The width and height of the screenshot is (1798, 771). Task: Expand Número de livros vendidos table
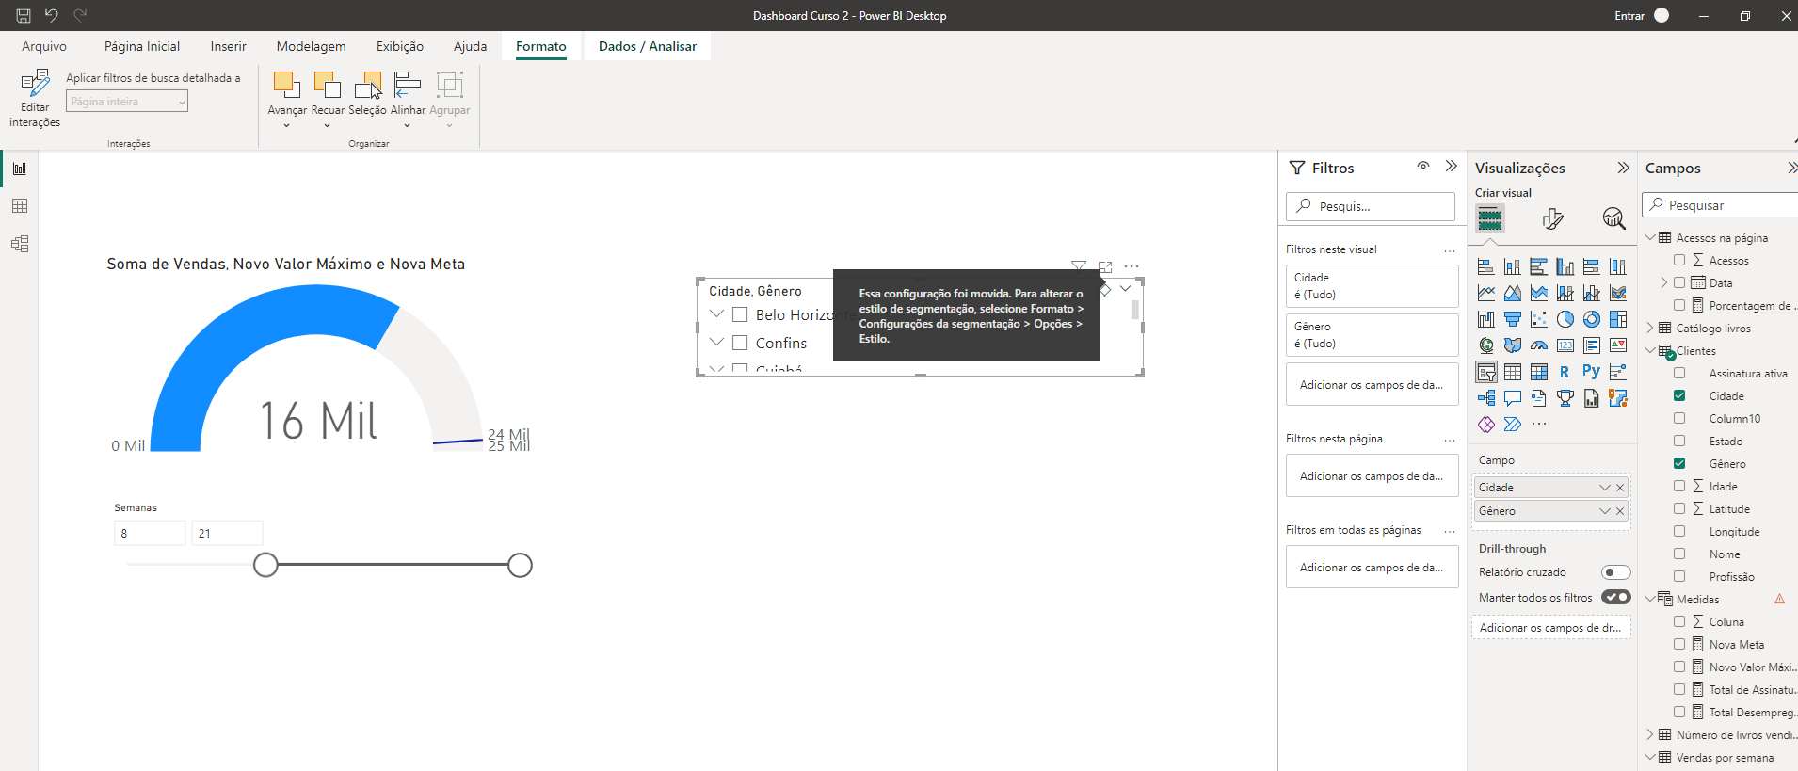pos(1650,734)
